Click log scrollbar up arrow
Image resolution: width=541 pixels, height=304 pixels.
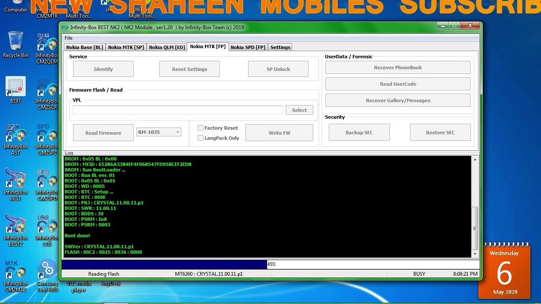(x=475, y=160)
